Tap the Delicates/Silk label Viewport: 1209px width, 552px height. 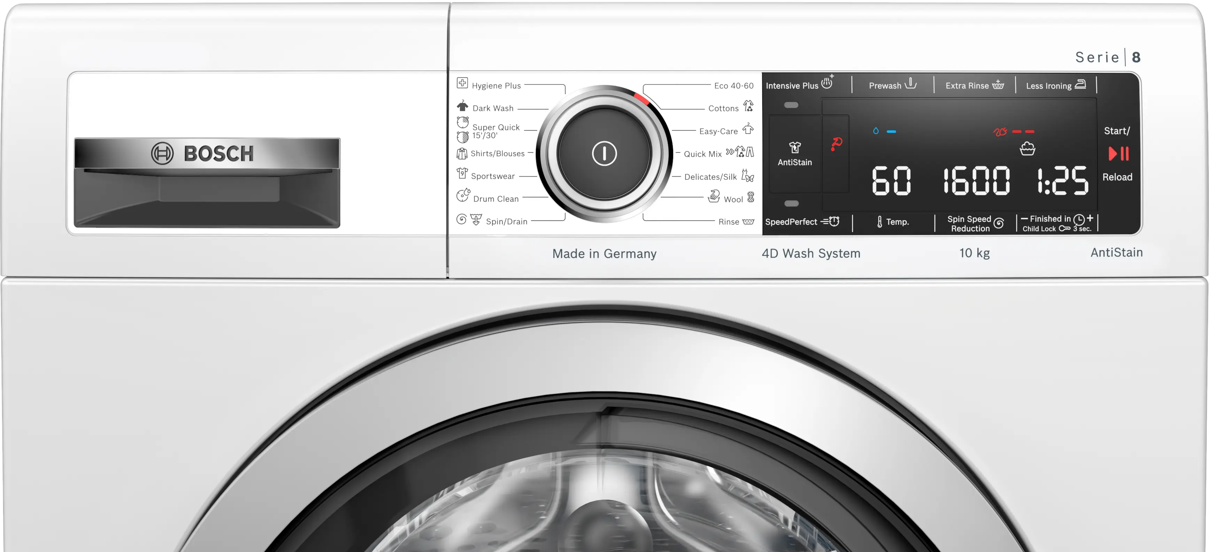tap(710, 177)
